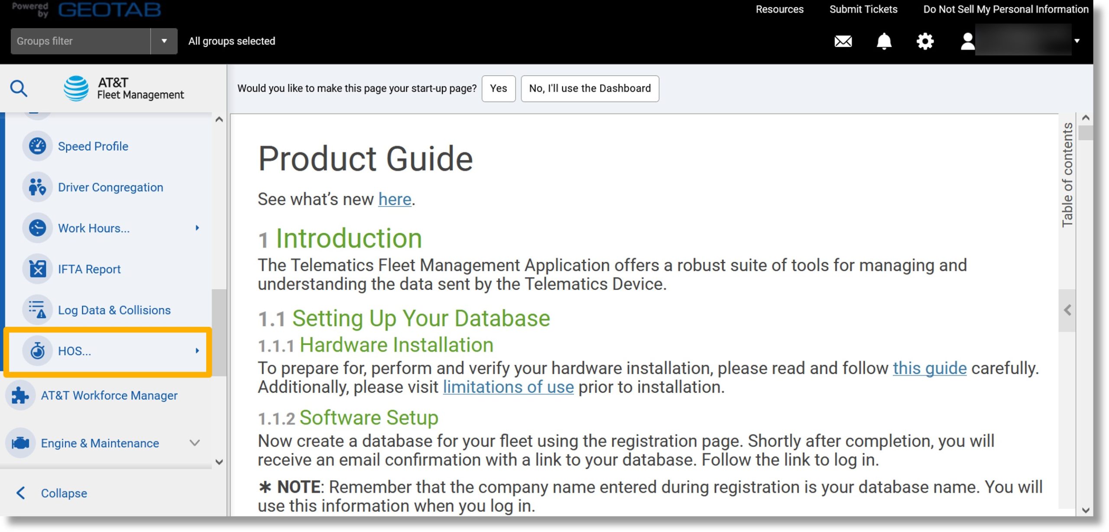Screen dimensions: 1109x532
Task: Click the '1 Introduction' heading
Action: point(340,239)
